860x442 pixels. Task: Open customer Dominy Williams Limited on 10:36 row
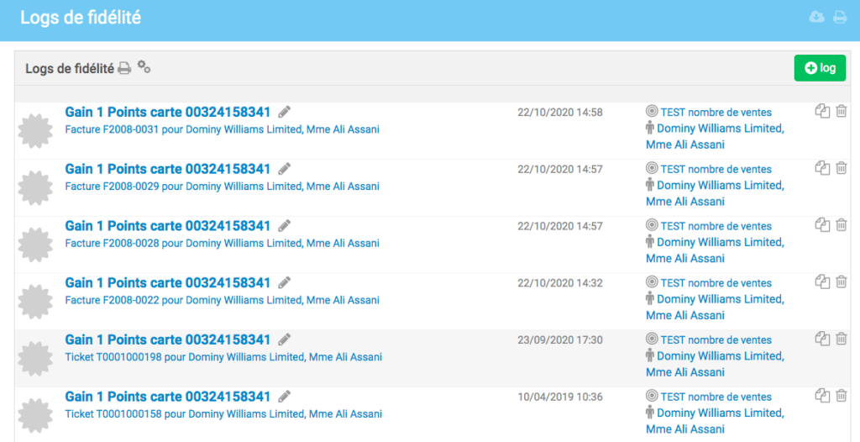[716, 421]
